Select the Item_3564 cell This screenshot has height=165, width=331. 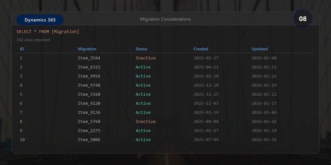(89, 58)
